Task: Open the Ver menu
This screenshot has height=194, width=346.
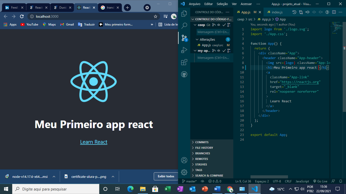Action: click(x=234, y=4)
